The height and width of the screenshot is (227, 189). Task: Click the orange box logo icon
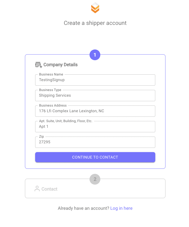(95, 8)
